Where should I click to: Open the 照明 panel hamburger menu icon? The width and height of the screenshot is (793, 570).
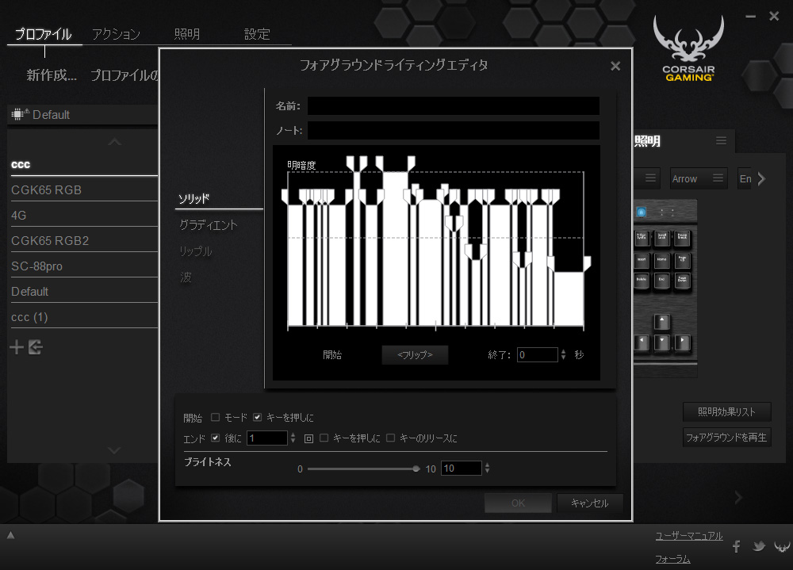pos(721,140)
